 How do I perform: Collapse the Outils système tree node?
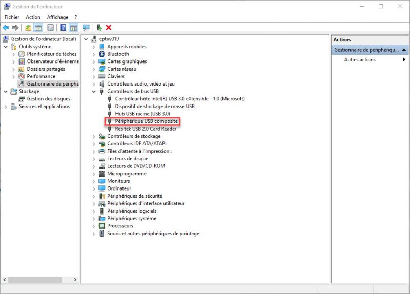[6, 47]
